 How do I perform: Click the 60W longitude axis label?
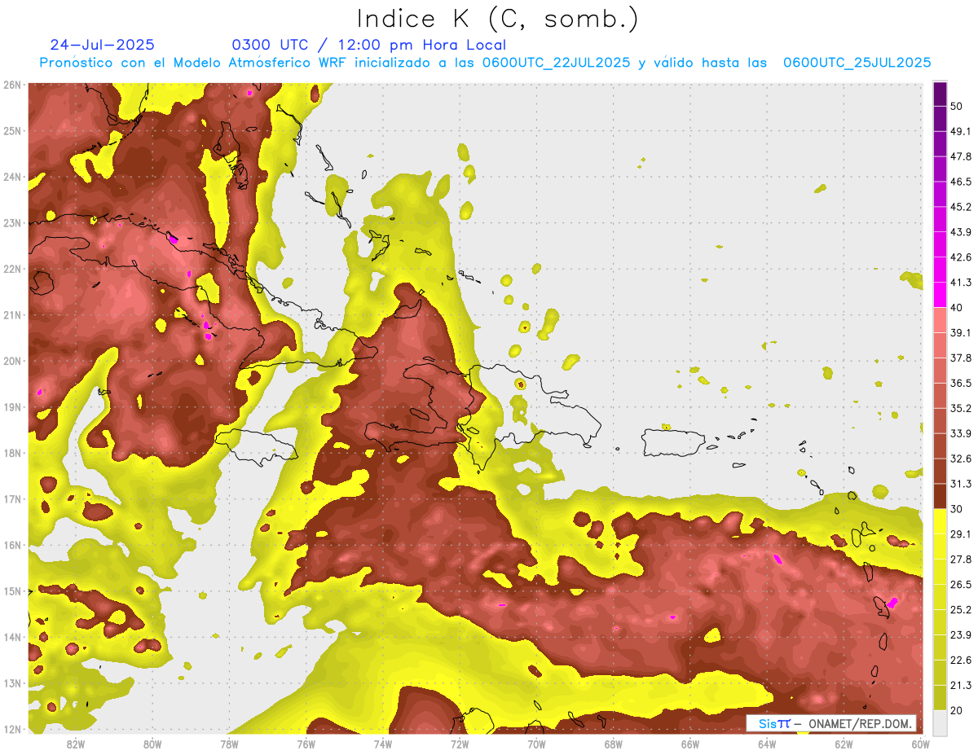coord(921,744)
